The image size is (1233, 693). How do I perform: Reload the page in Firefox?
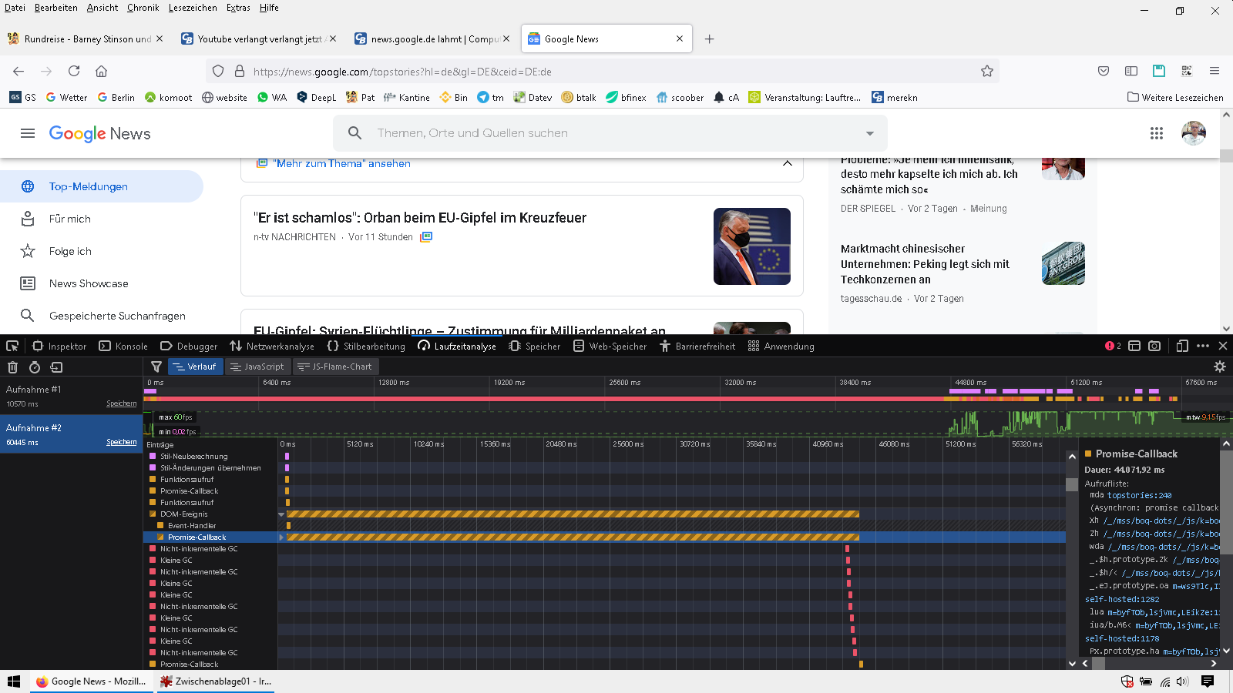point(74,71)
